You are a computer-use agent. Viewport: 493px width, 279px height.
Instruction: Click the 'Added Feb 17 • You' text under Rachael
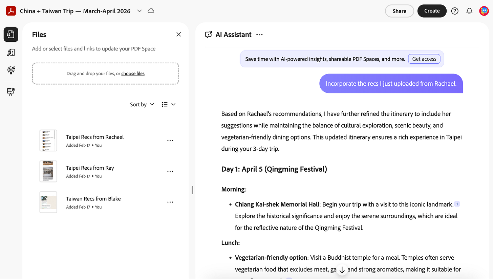click(x=84, y=145)
